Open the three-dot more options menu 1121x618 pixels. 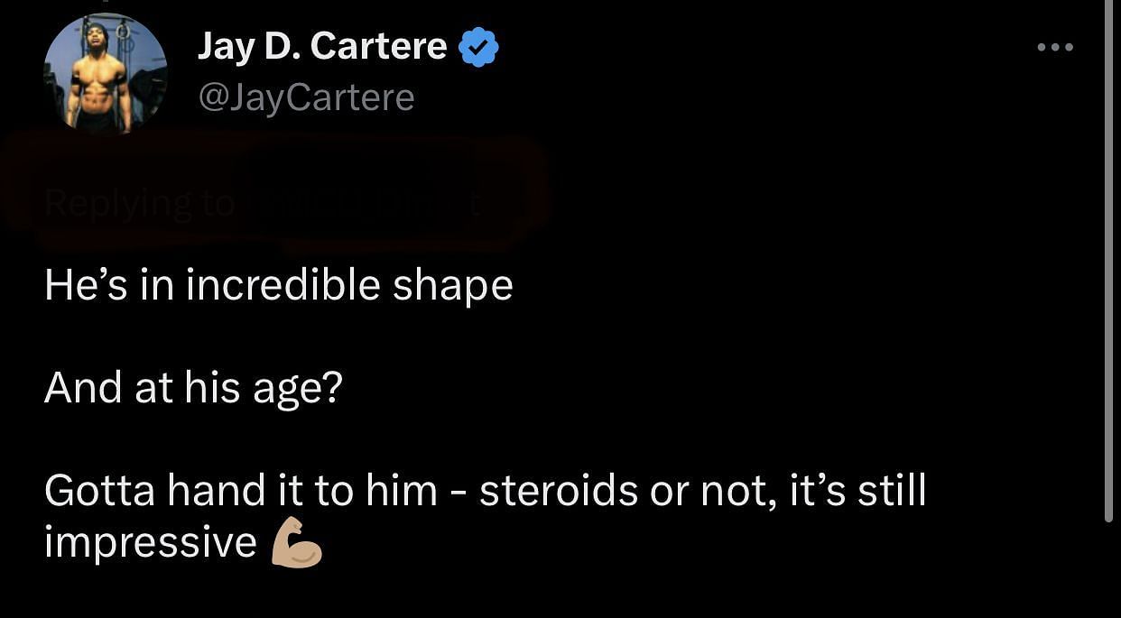point(1054,47)
